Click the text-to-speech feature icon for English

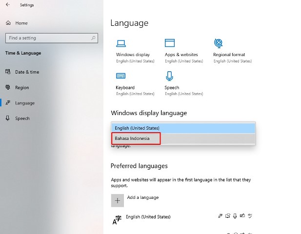click(227, 216)
